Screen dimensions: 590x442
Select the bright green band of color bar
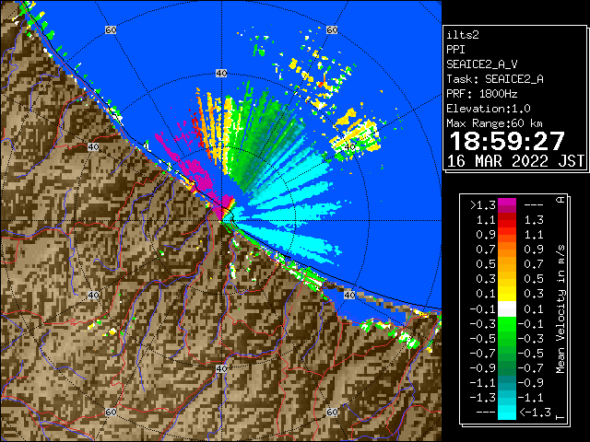pos(507,324)
